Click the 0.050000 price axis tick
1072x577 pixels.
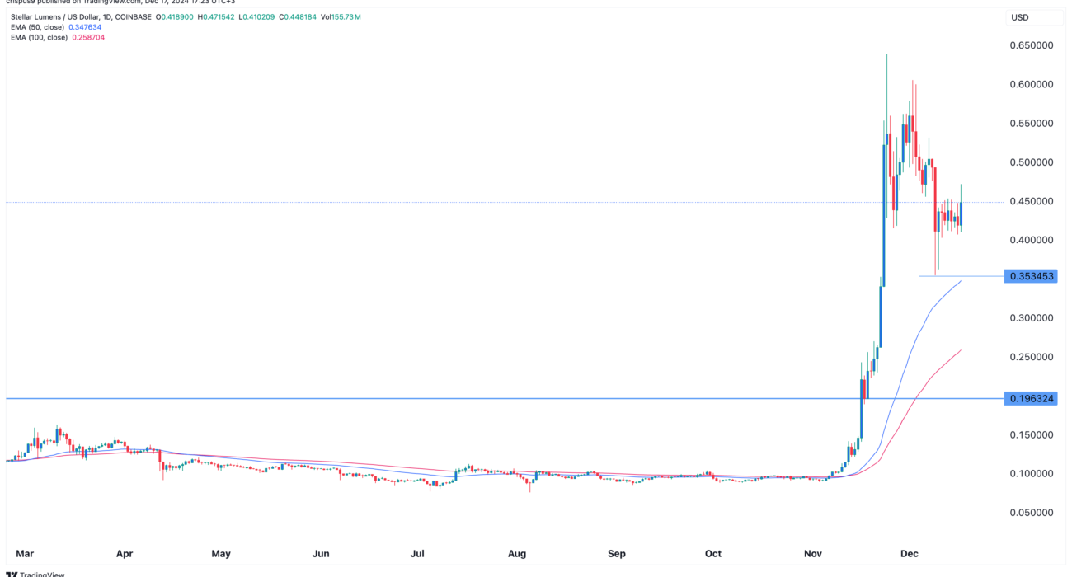pyautogui.click(x=1032, y=513)
